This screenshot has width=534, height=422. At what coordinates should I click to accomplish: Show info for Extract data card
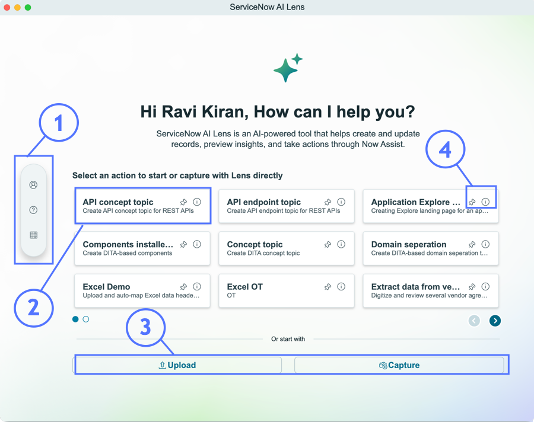(x=485, y=286)
